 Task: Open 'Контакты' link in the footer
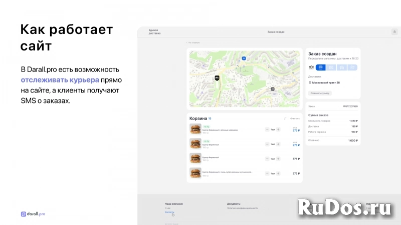tap(169, 212)
